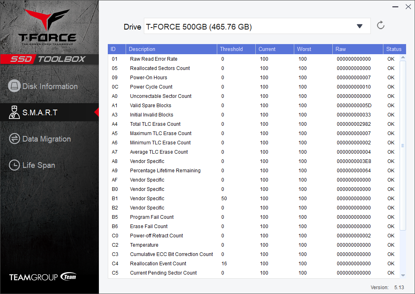415x294 pixels.
Task: Select the Current Pending Sector Count row
Action: pyautogui.click(x=254, y=273)
